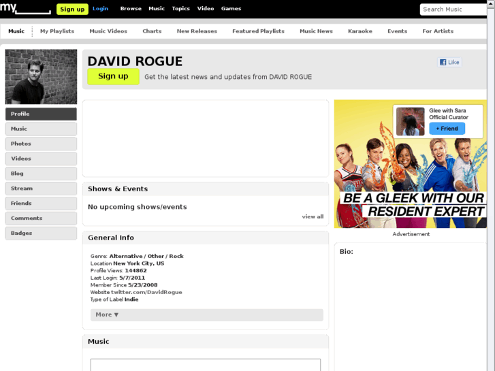
Task: Click the large Sign up button under artist name
Action: tap(113, 76)
